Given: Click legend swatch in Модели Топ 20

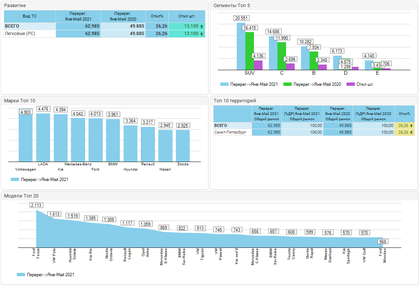Looking at the screenshot, I should tap(21, 275).
